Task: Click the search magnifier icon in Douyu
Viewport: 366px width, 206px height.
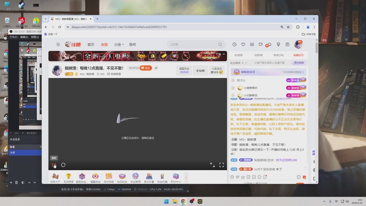Action: [220, 44]
